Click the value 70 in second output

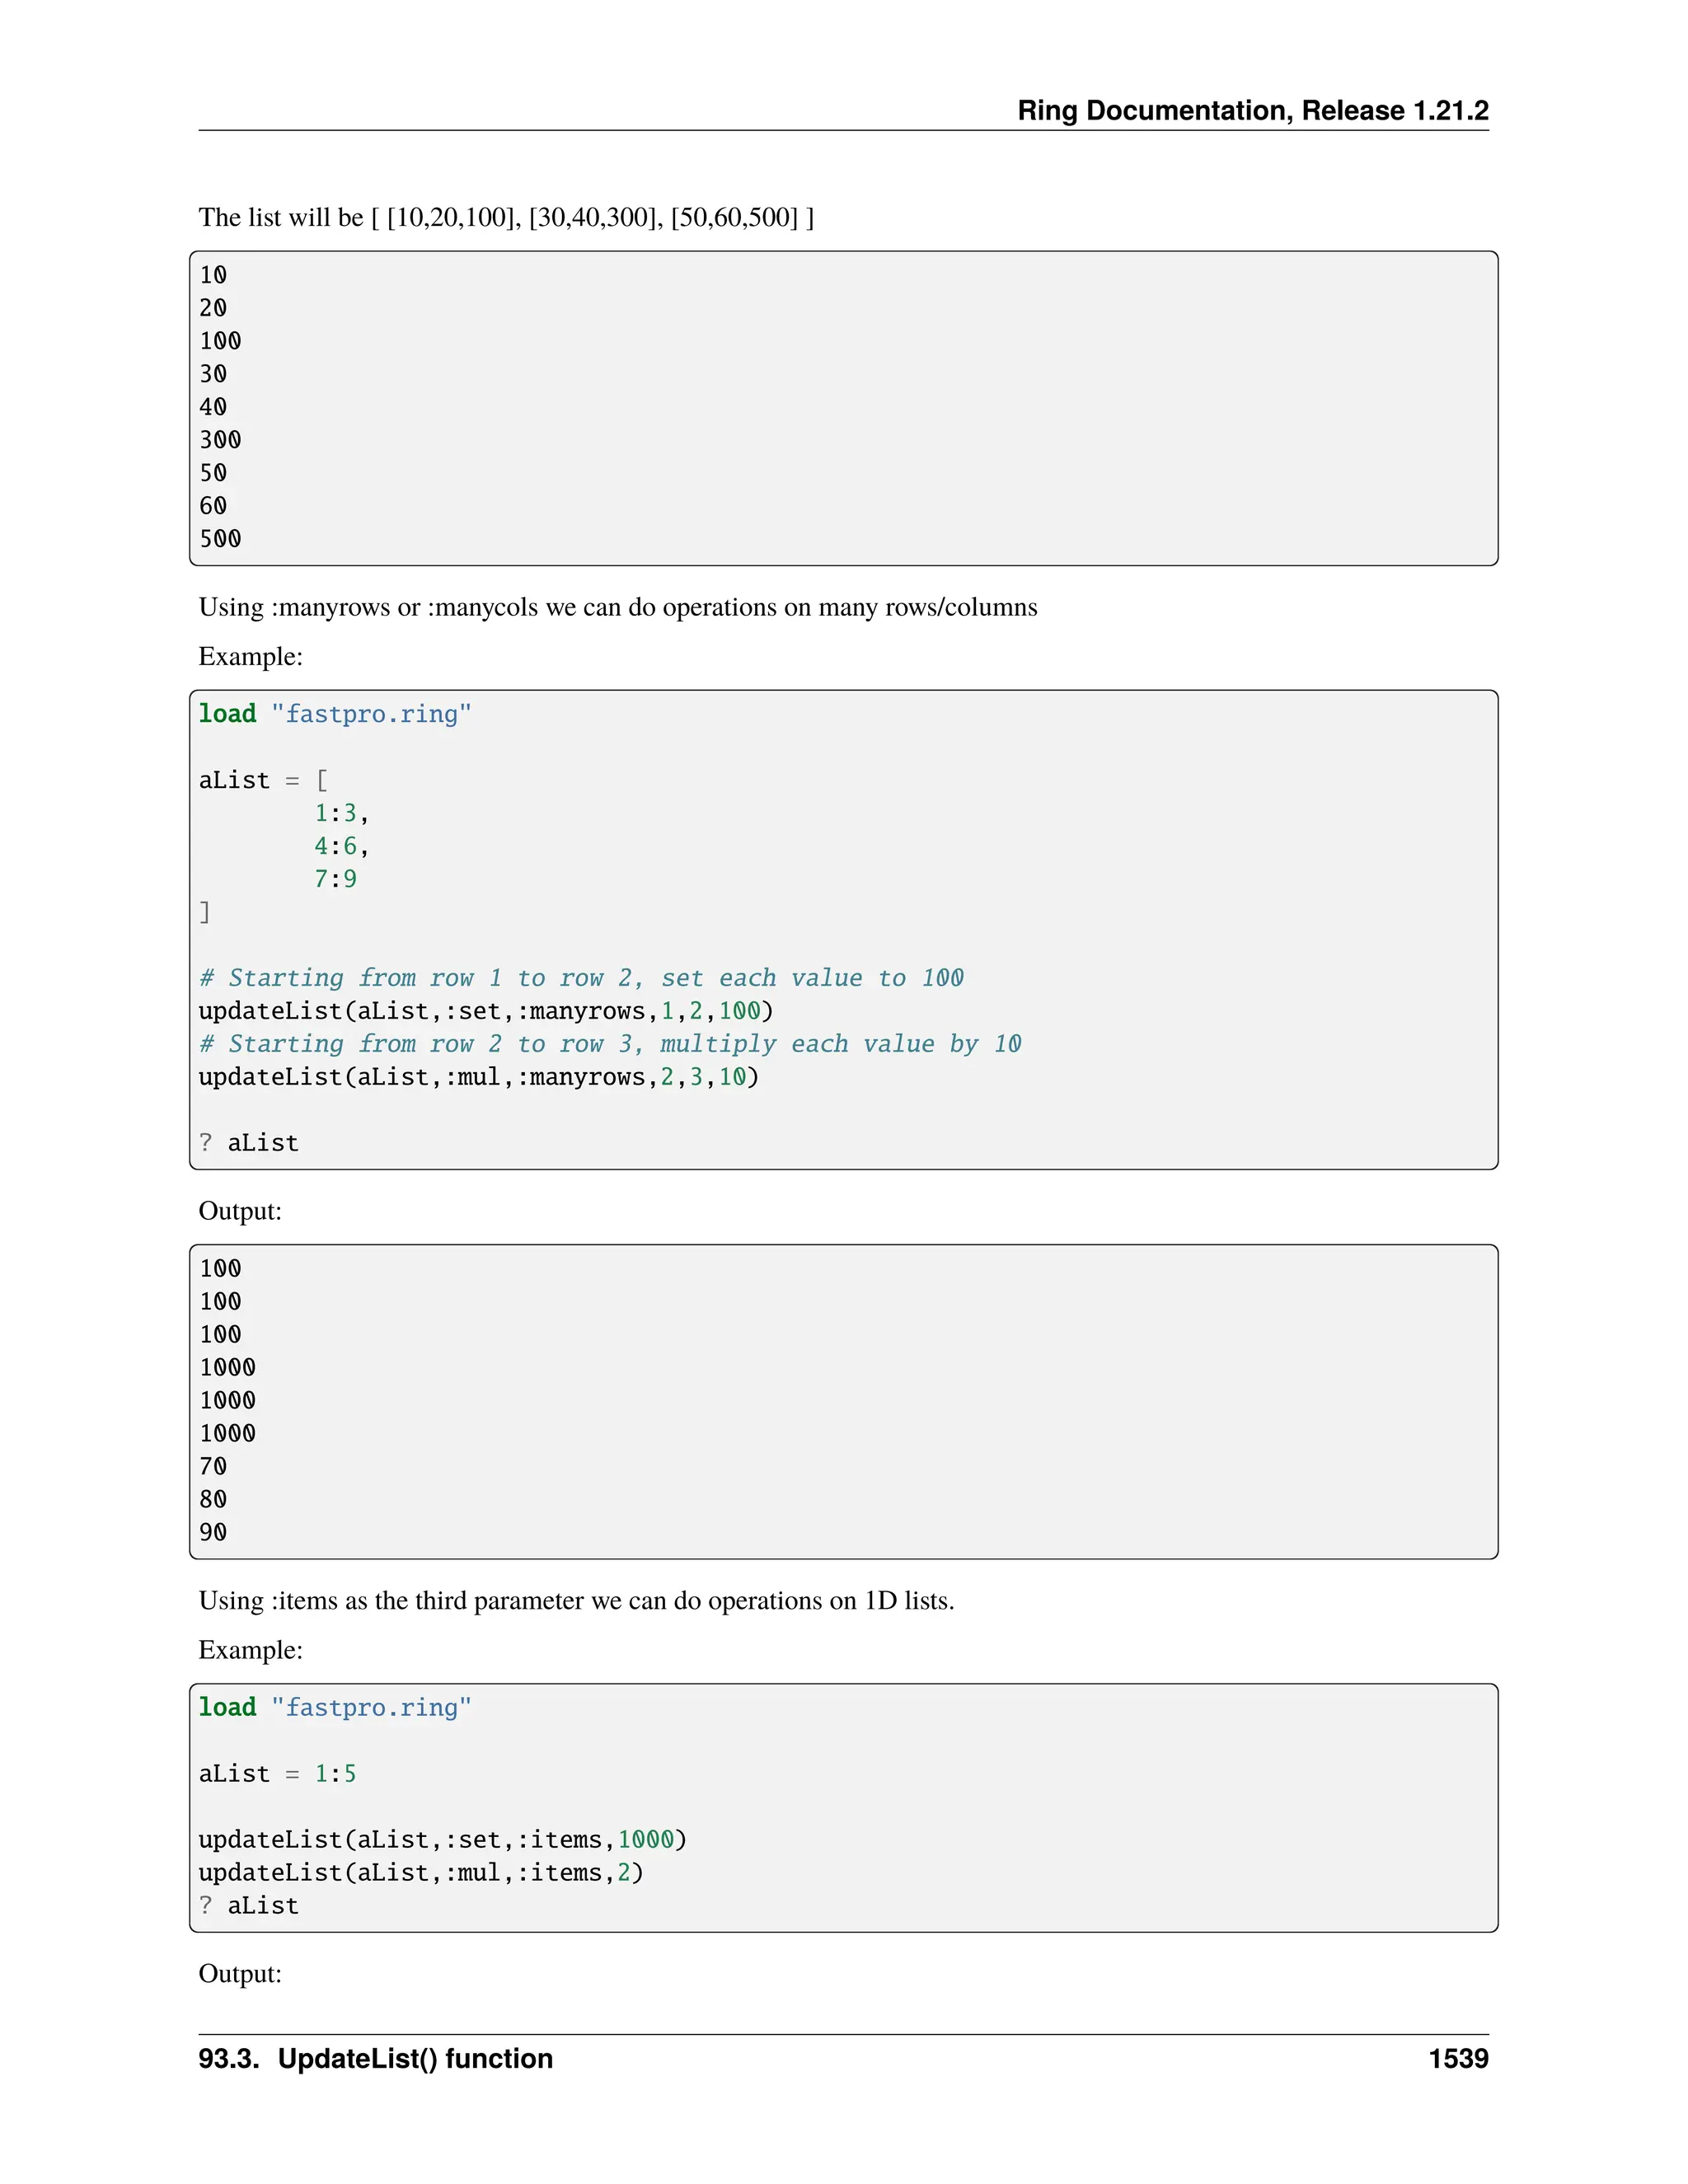click(213, 1466)
